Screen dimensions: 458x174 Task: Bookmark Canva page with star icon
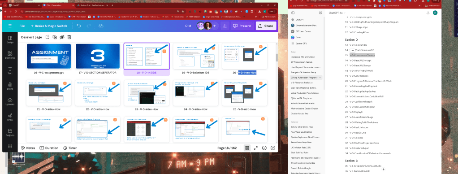click(183, 11)
